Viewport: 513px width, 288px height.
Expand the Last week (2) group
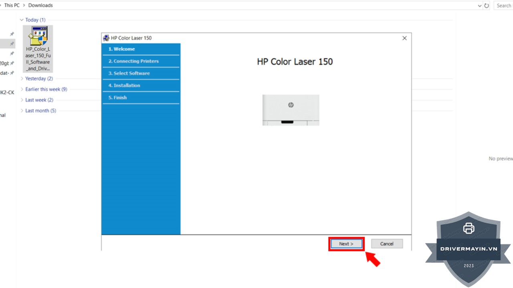tap(22, 100)
